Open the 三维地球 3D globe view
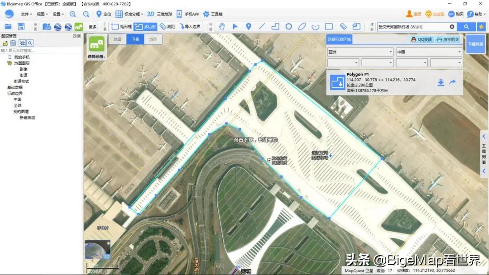 [162, 14]
